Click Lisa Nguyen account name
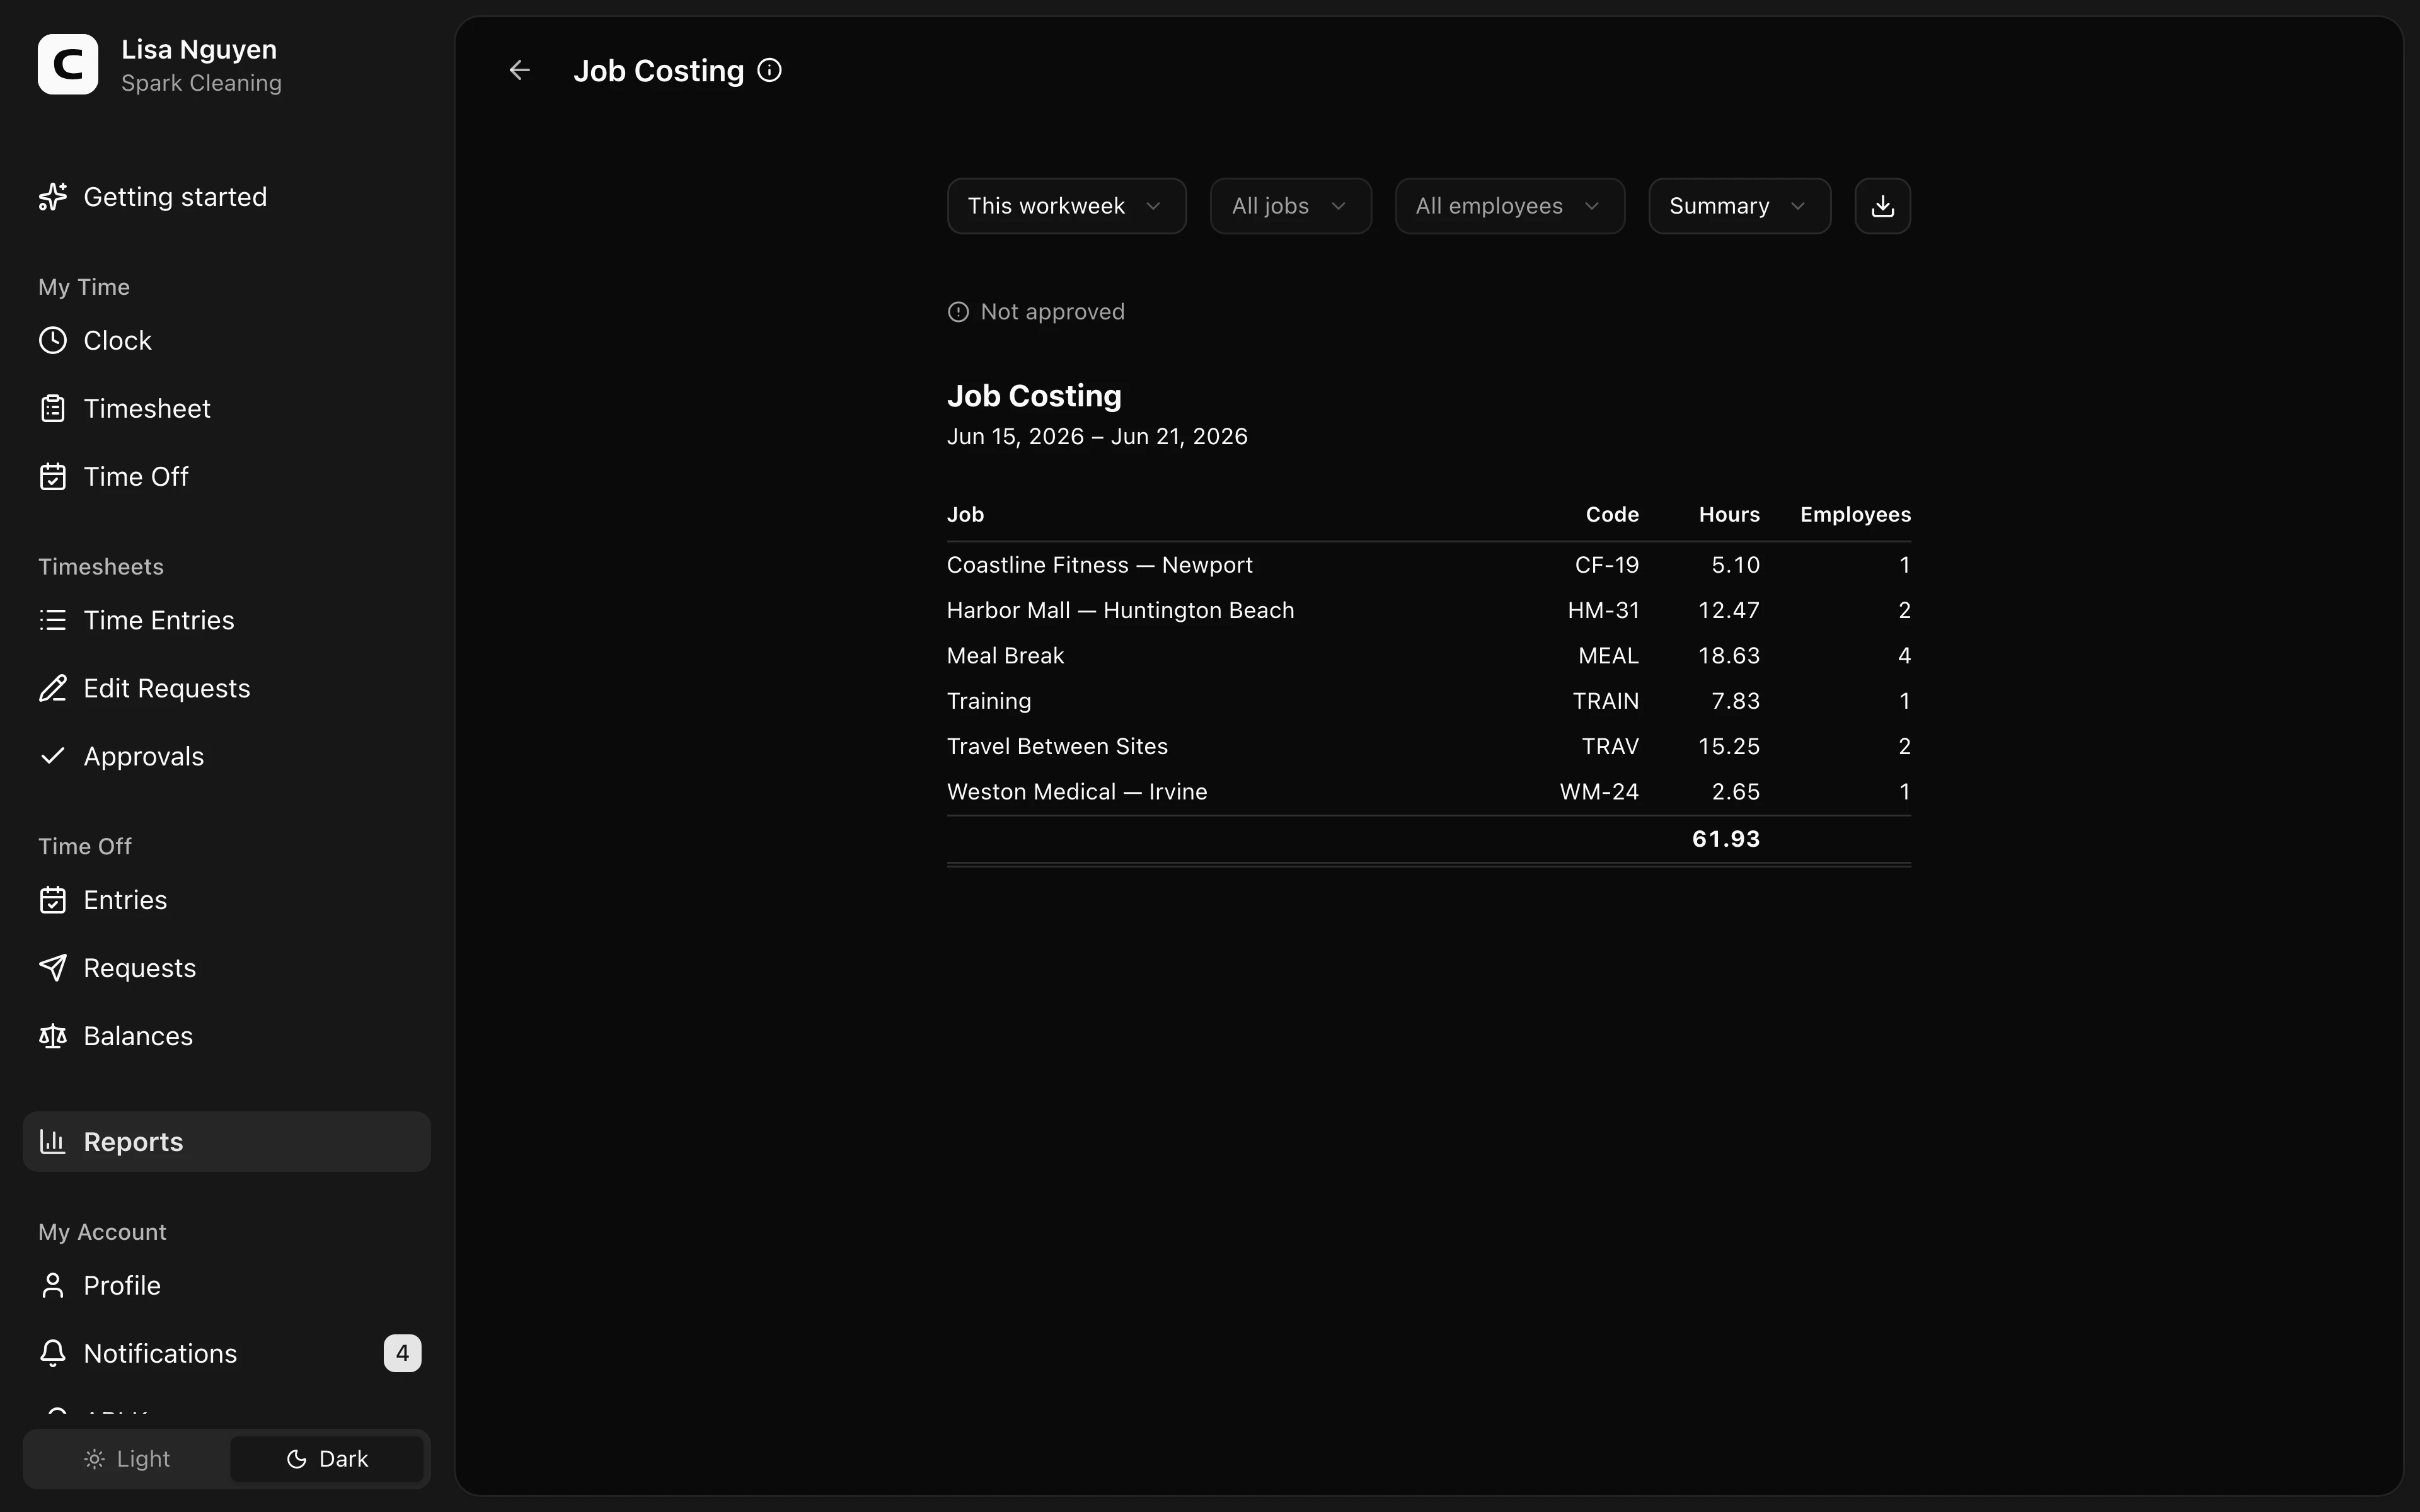 [199, 49]
